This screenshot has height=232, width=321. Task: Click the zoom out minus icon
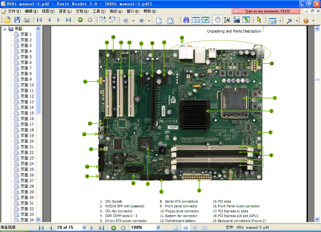(126, 21)
